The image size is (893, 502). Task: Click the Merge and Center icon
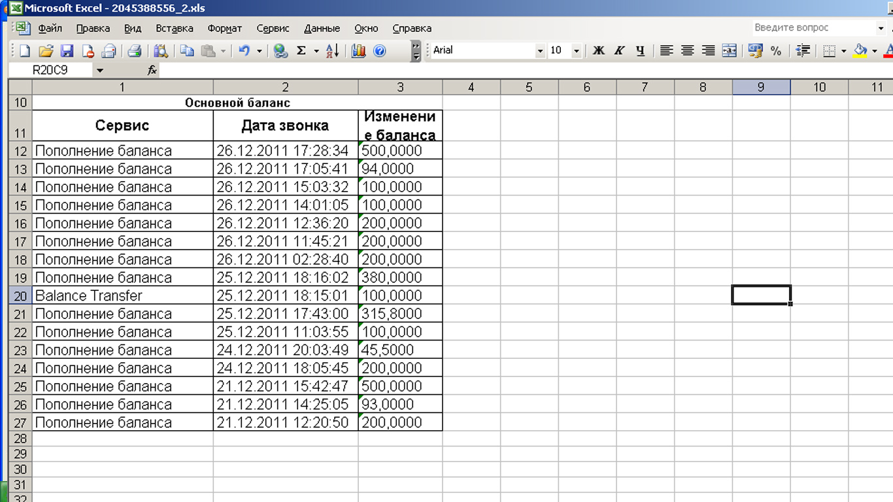point(729,51)
